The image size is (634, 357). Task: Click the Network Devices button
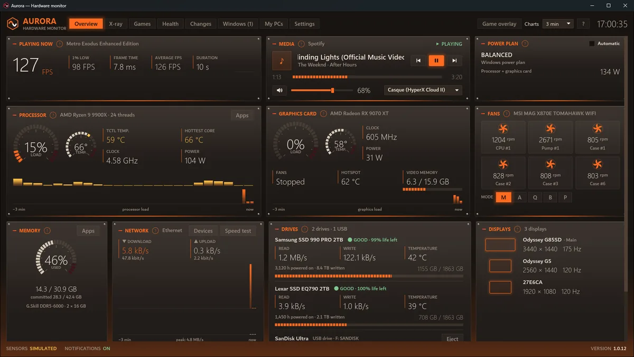pyautogui.click(x=203, y=231)
